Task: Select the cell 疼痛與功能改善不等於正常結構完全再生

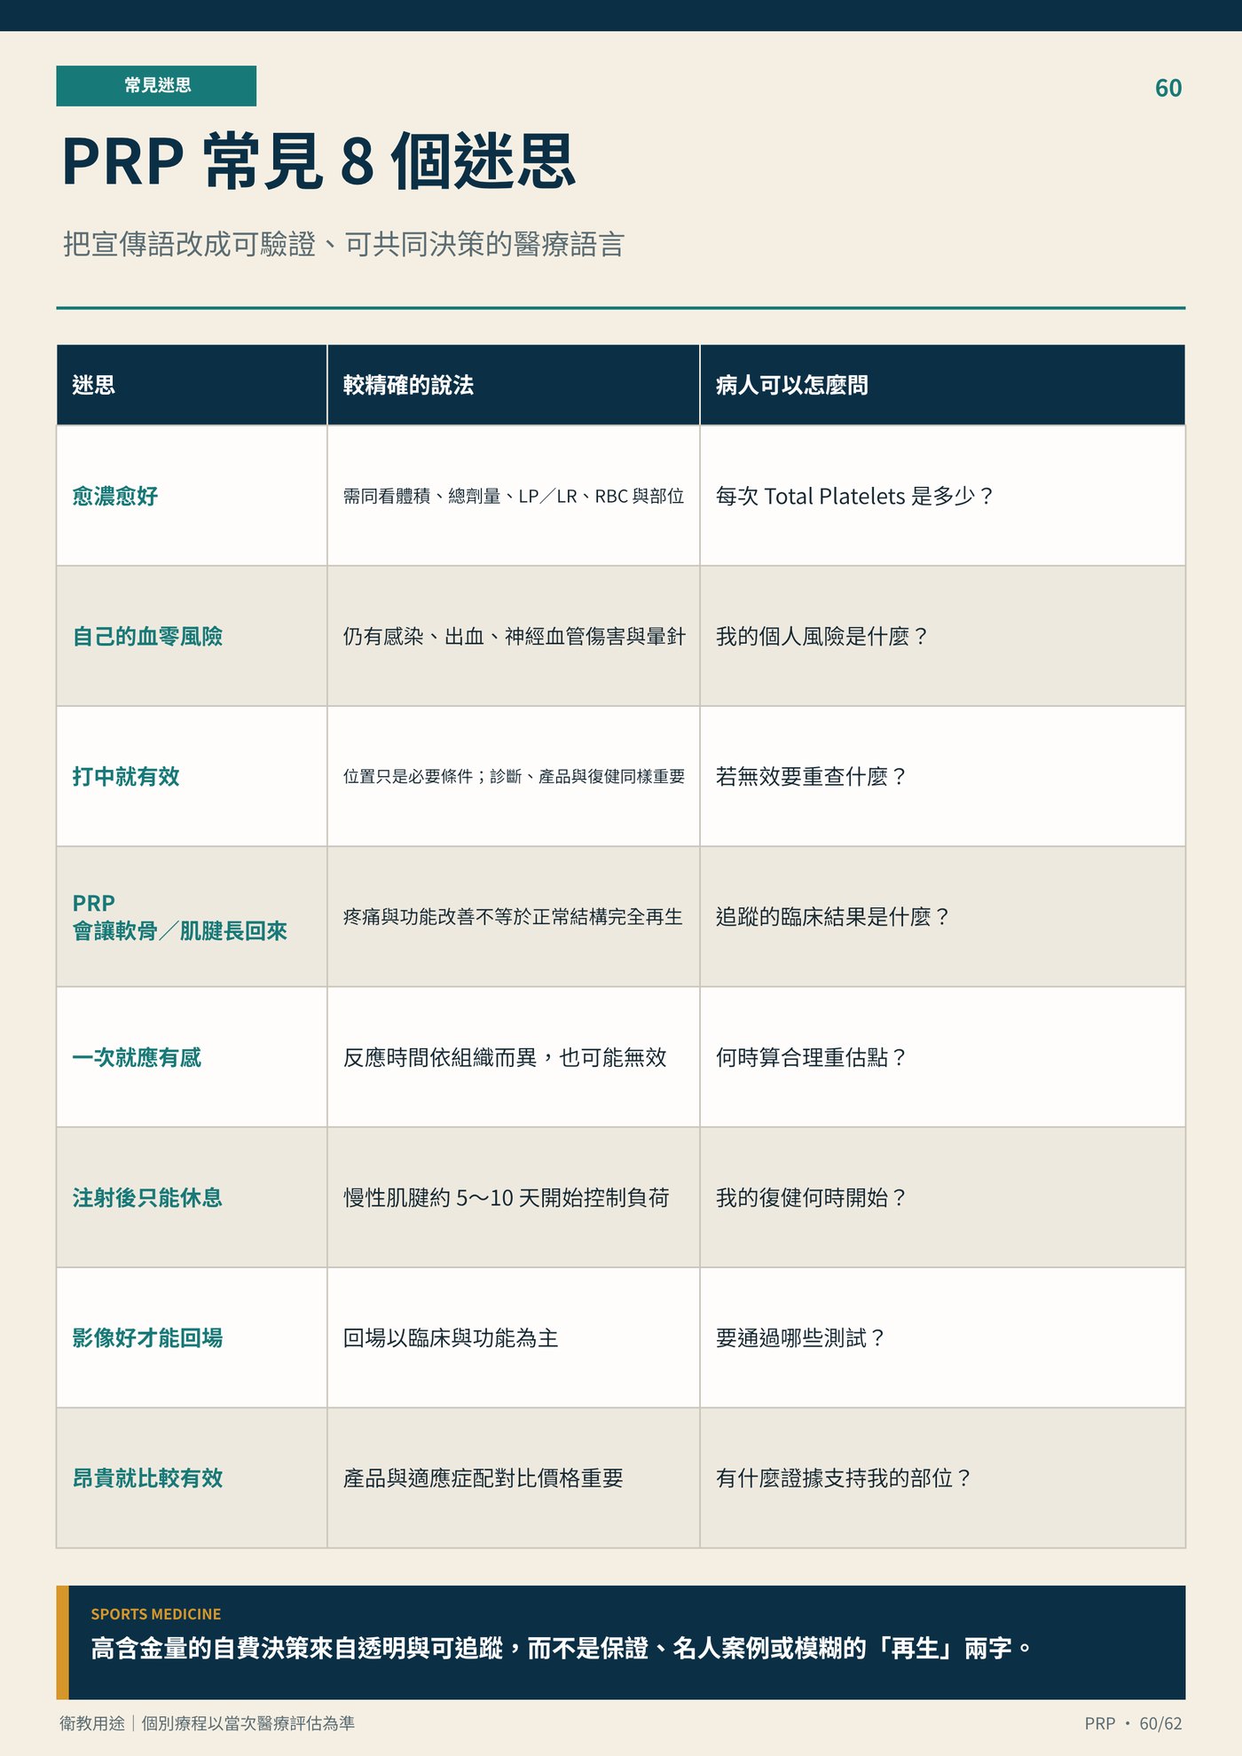Action: 514,916
